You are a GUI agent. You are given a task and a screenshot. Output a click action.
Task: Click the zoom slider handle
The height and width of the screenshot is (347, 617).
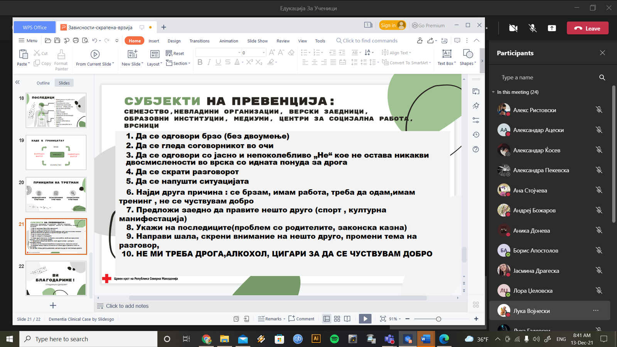coord(438,319)
